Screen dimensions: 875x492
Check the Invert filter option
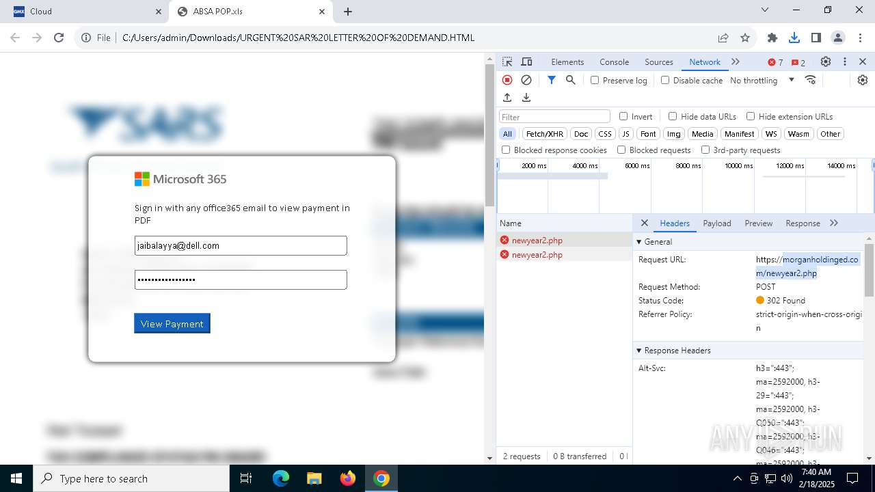623,116
